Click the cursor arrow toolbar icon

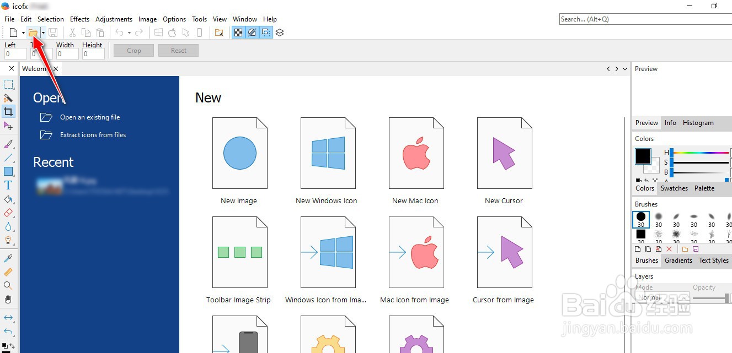coord(186,32)
